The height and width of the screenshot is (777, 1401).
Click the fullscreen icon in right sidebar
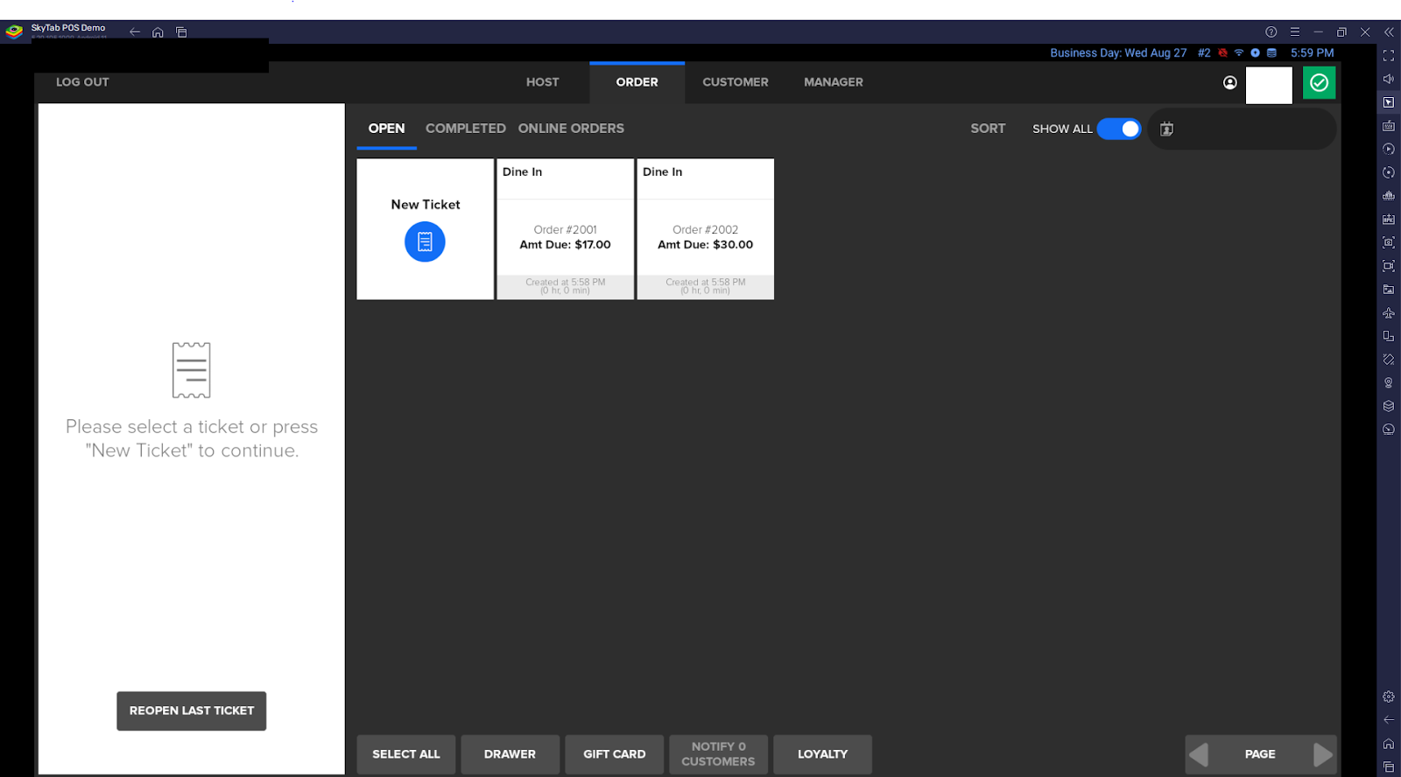pyautogui.click(x=1389, y=56)
